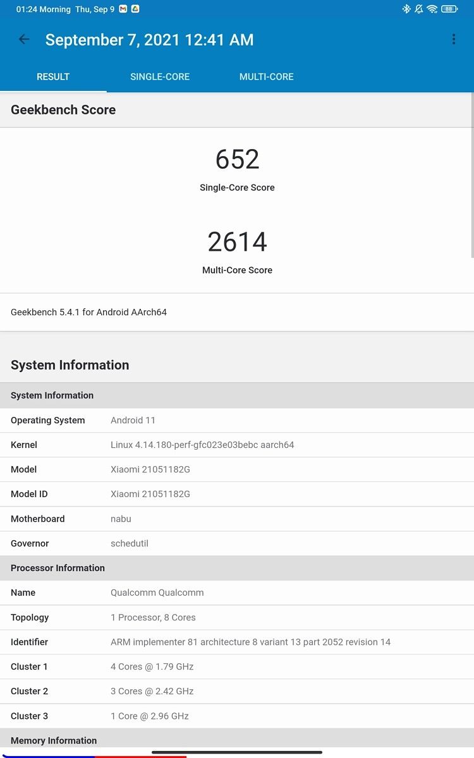Image resolution: width=474 pixels, height=758 pixels.
Task: Tap the vertical scrollbar on the right
Action: 471,175
